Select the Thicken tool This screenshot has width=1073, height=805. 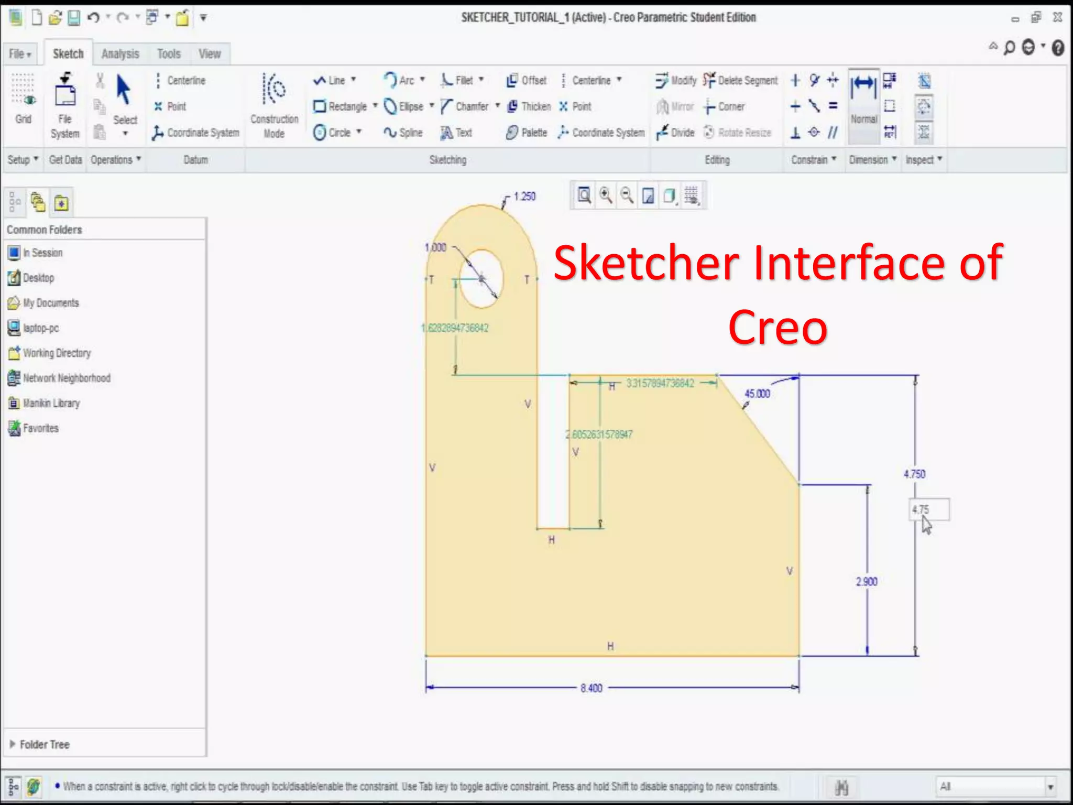[x=529, y=106]
